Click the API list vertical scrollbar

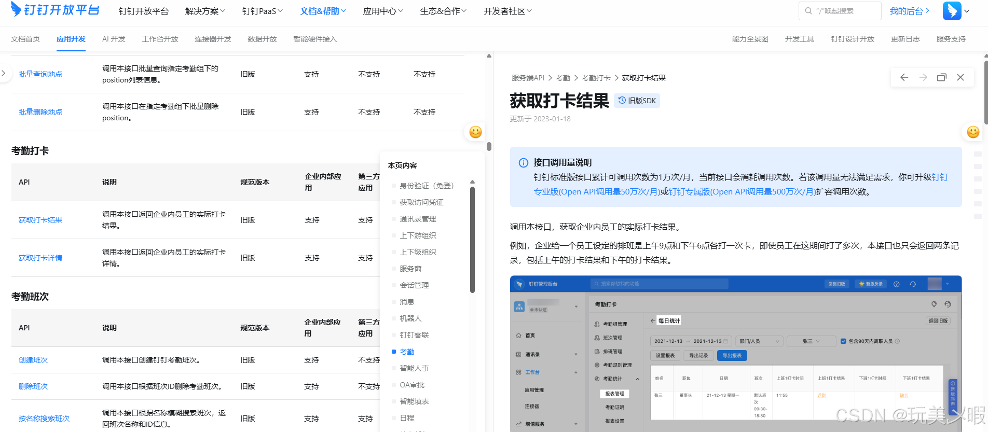(489, 146)
